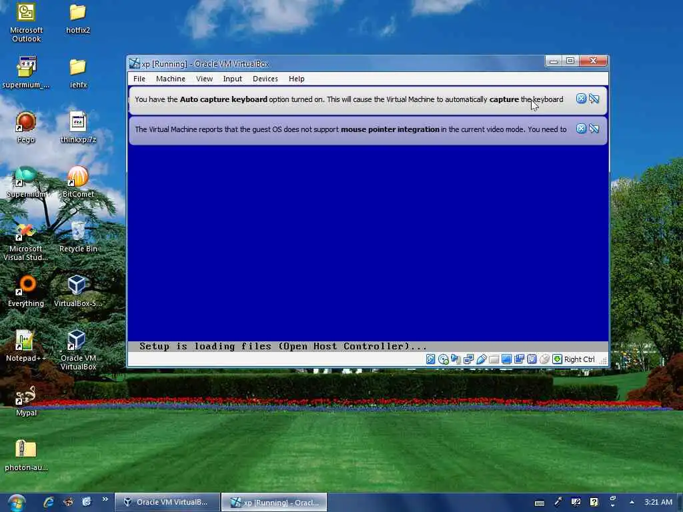This screenshot has height=512, width=683.
Task: Switch to Oracle VM VirtualBox Manager taskbar button
Action: point(167,502)
